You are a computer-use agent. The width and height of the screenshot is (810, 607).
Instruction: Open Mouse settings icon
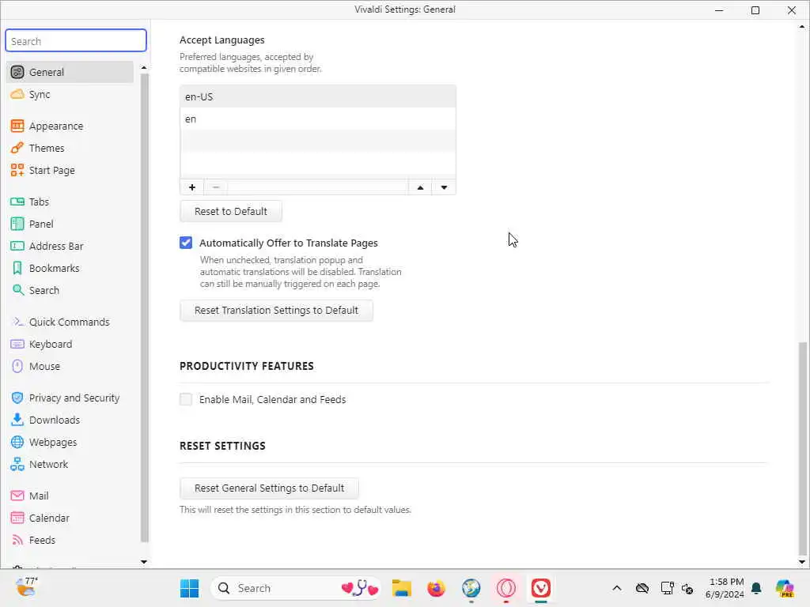pos(17,367)
